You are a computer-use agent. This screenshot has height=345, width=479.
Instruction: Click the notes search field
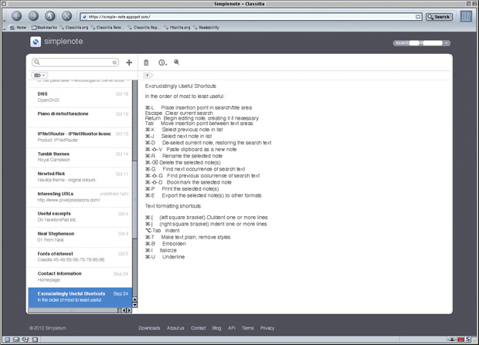coord(75,63)
